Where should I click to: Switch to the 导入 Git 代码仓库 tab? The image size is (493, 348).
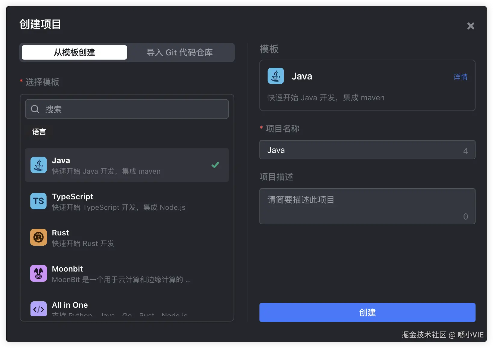click(x=180, y=52)
